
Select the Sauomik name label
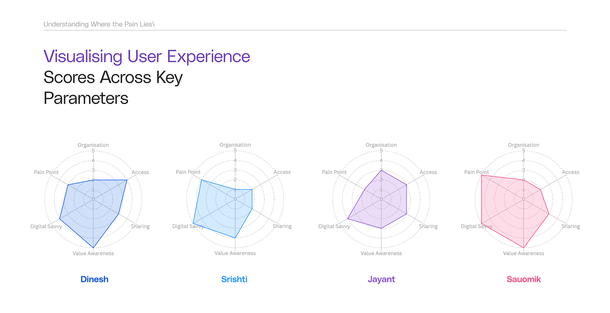click(x=524, y=279)
